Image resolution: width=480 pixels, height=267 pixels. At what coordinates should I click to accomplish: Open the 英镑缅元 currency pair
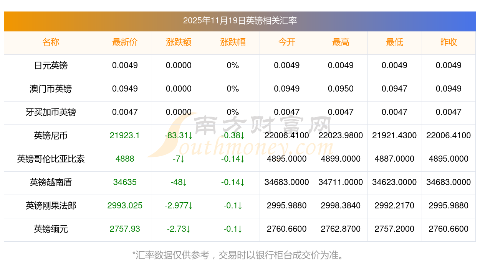(51, 229)
